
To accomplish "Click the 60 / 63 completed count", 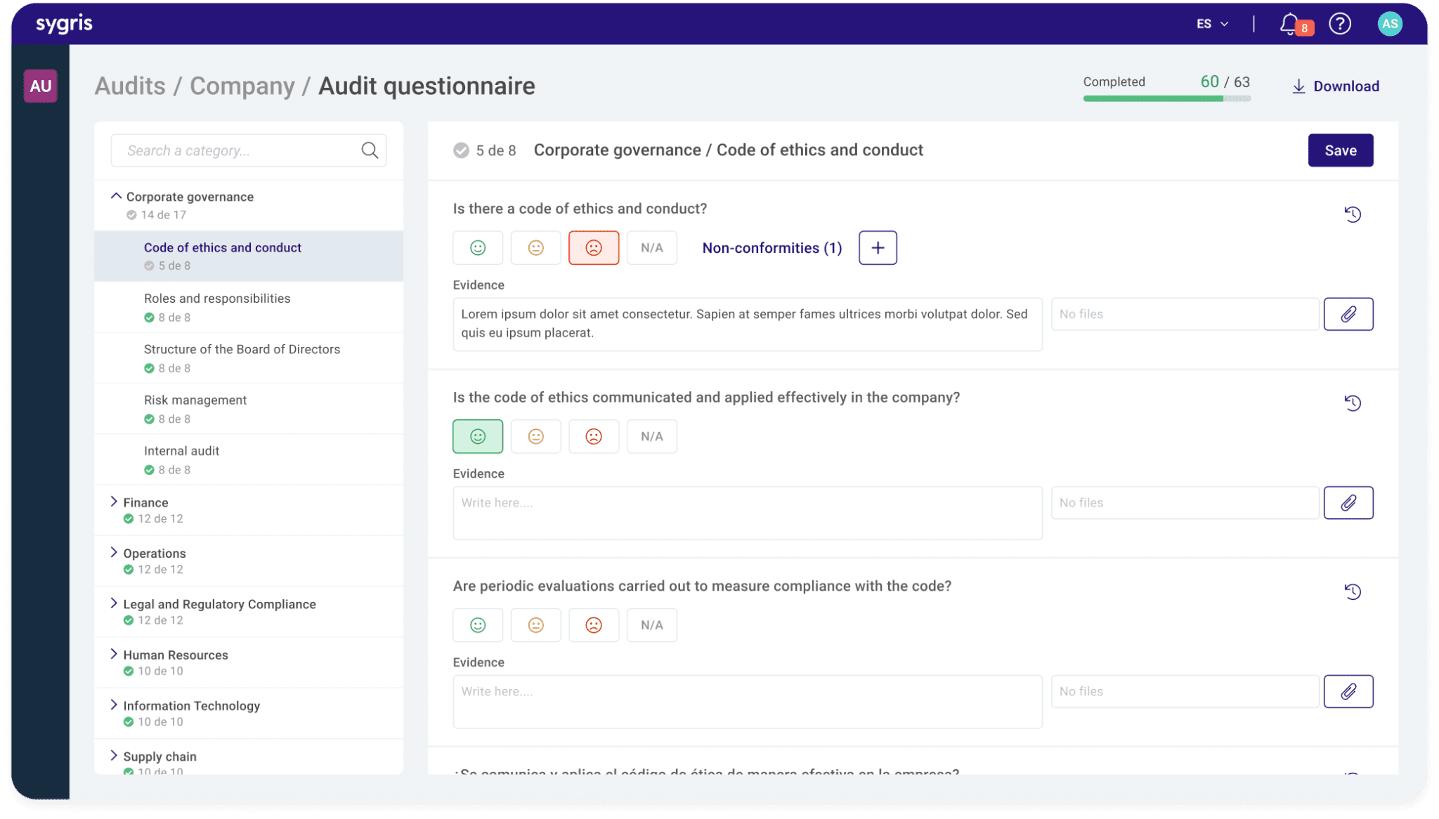I will (x=1225, y=81).
